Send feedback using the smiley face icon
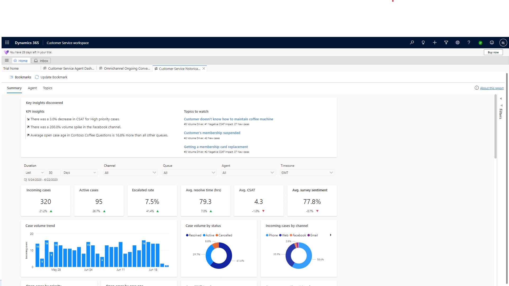The image size is (509, 286). click(x=492, y=42)
